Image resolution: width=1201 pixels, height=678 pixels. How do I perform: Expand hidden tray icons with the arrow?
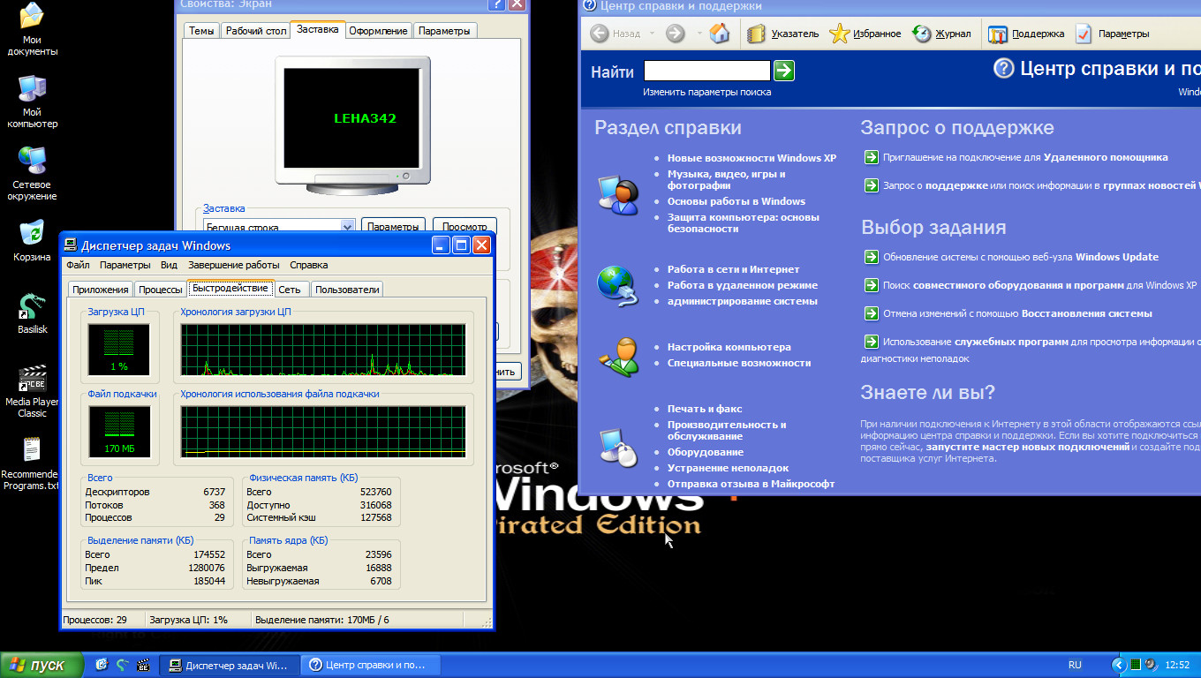tap(1119, 665)
